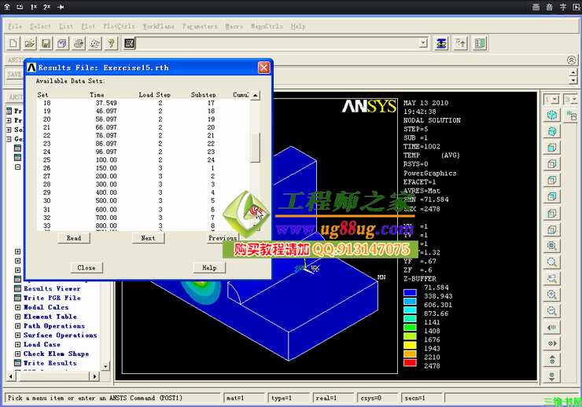582x407 pixels.
Task: Click the Close button in results dialog
Action: (x=87, y=268)
